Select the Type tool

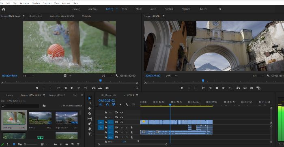tap(90, 134)
